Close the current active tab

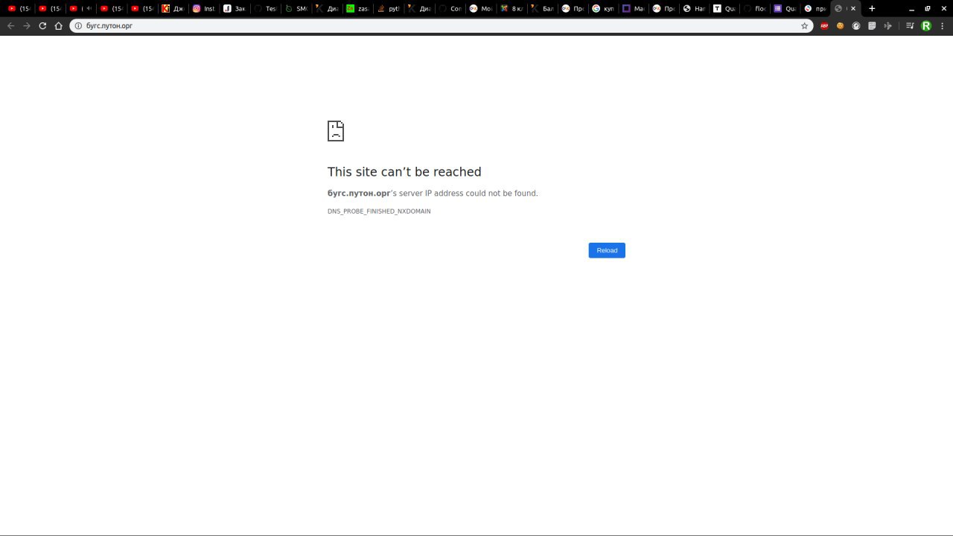pyautogui.click(x=853, y=8)
